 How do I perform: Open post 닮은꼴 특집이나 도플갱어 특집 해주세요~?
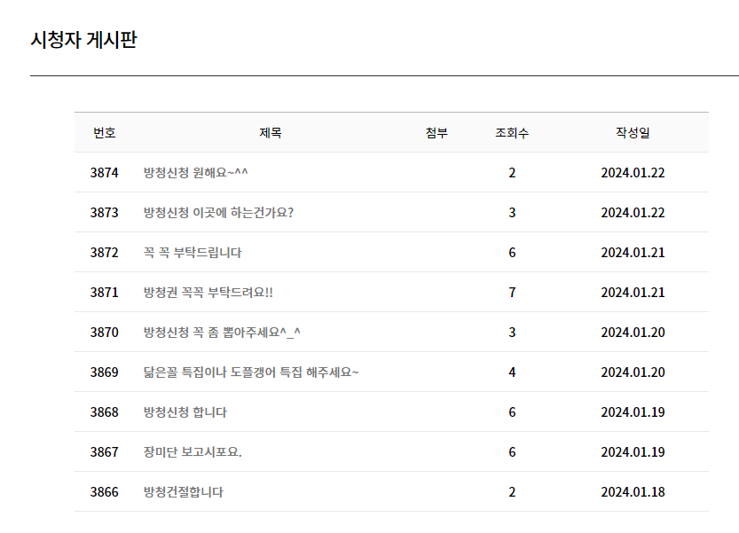251,372
